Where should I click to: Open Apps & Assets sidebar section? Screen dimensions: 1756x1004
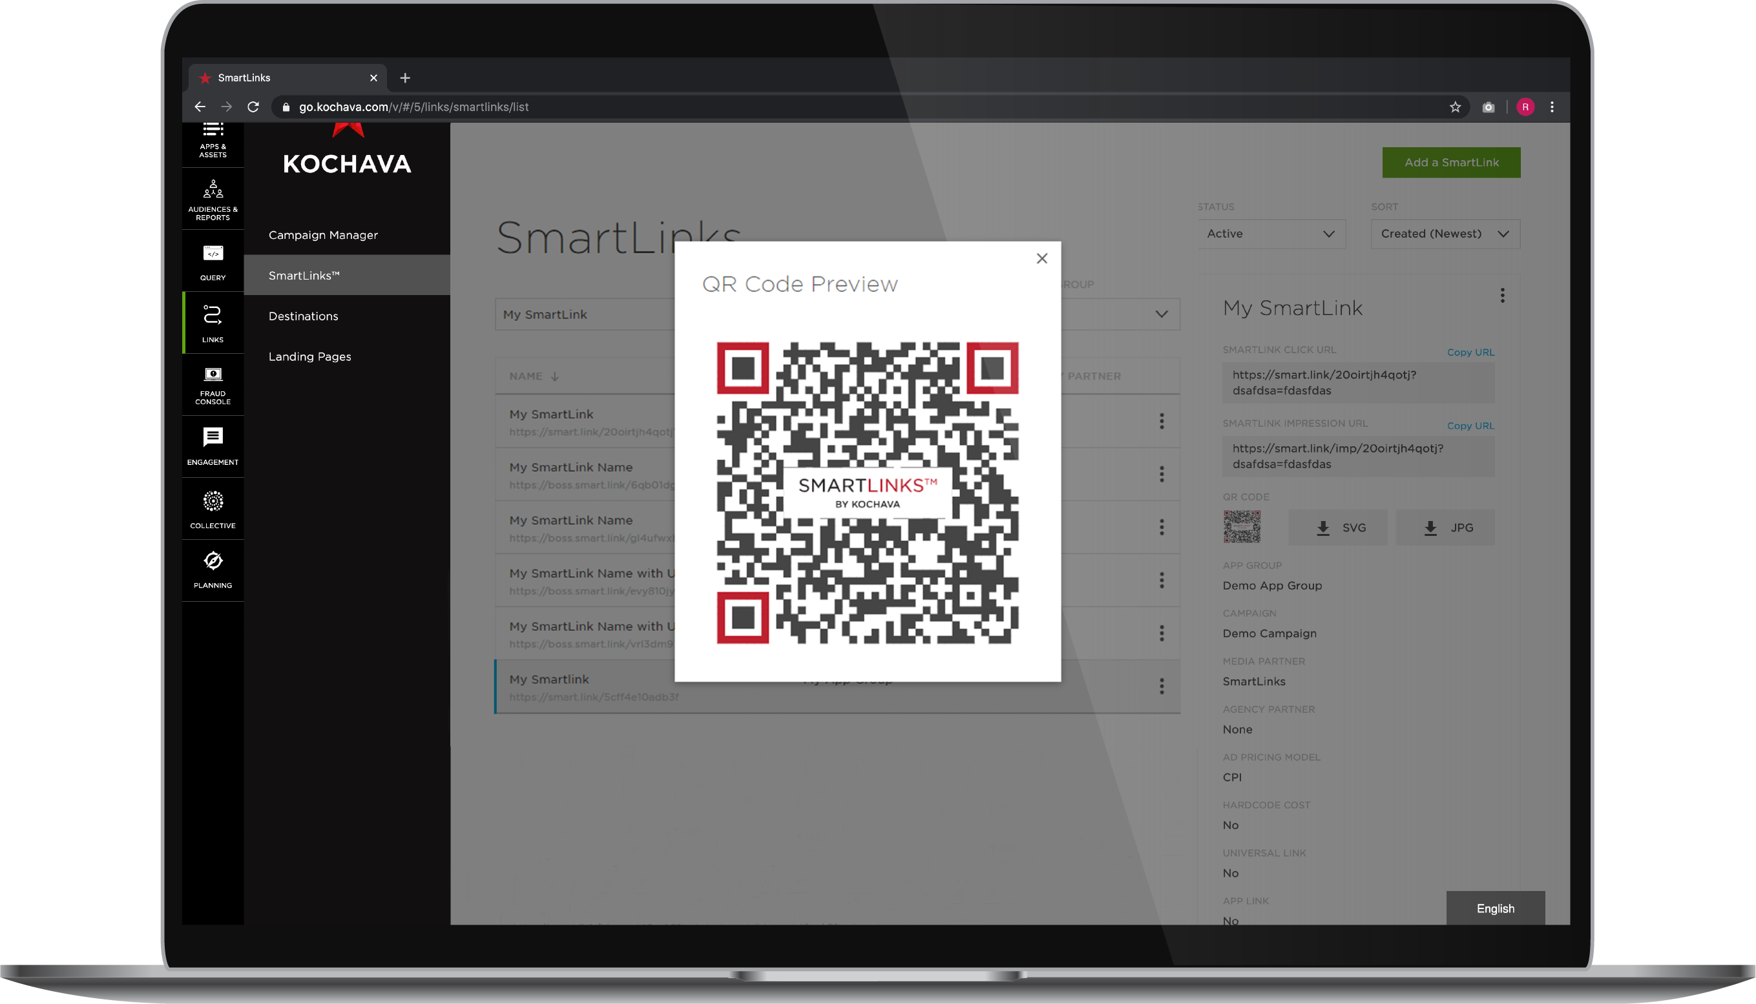[x=213, y=142]
